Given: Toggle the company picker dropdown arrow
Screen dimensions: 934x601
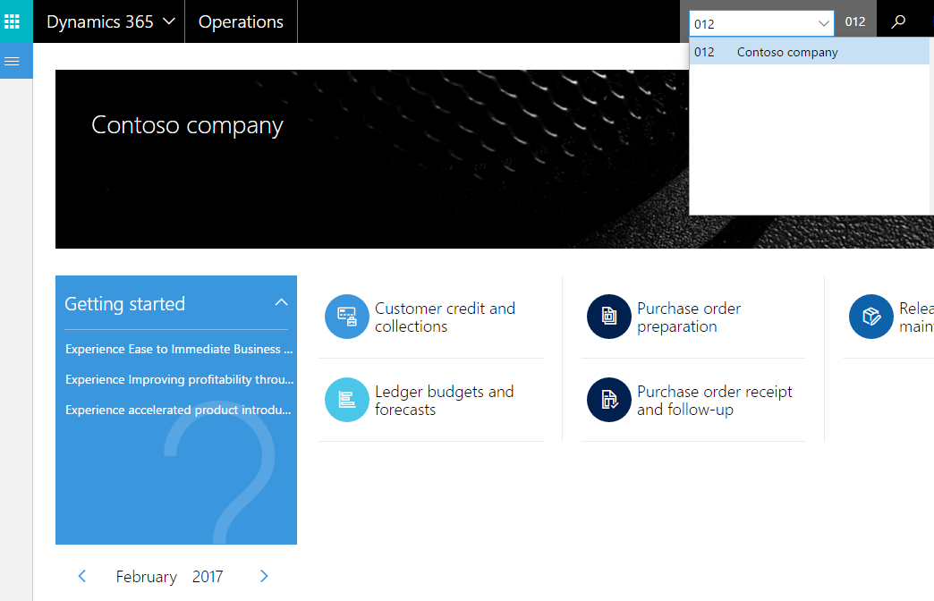Looking at the screenshot, I should pos(824,24).
